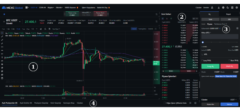
Task: Click the user profile icon
Action: pos(212,8)
